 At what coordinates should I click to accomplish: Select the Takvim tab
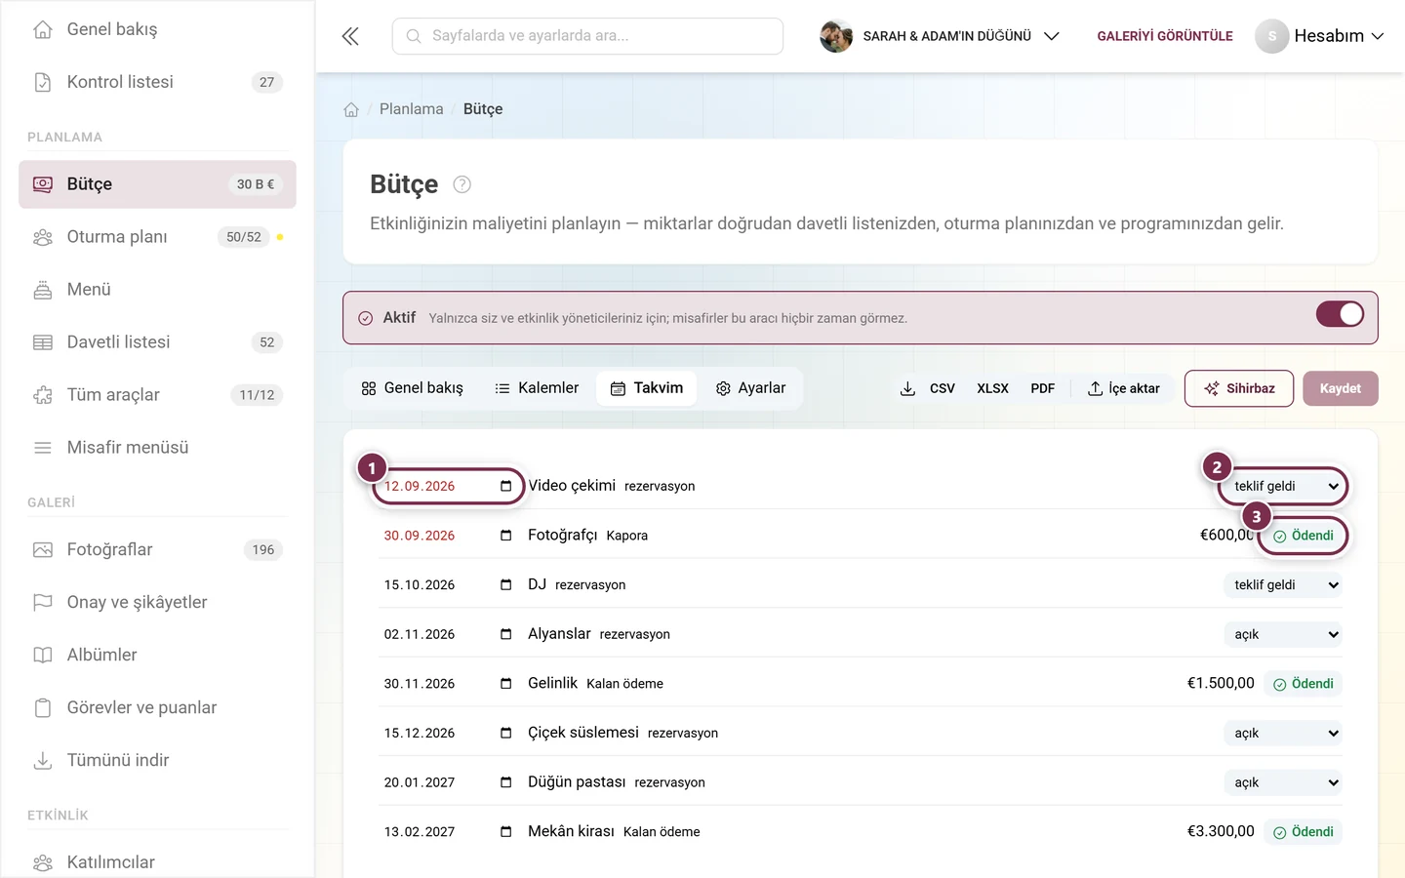647,388
